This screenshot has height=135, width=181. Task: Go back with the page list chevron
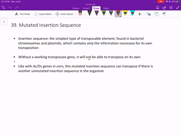(x=4, y=22)
